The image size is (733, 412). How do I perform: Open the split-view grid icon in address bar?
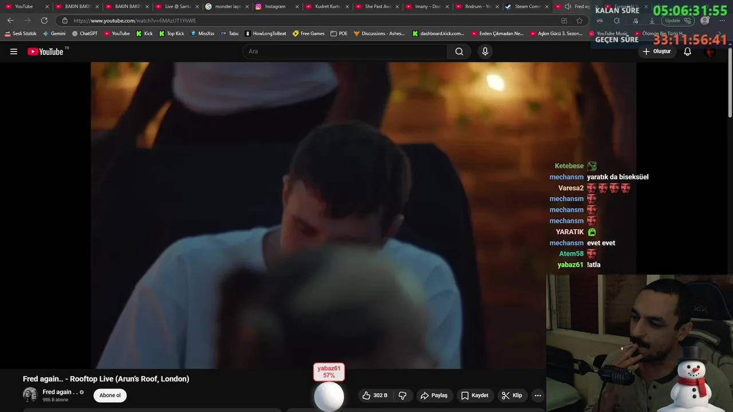tap(564, 21)
